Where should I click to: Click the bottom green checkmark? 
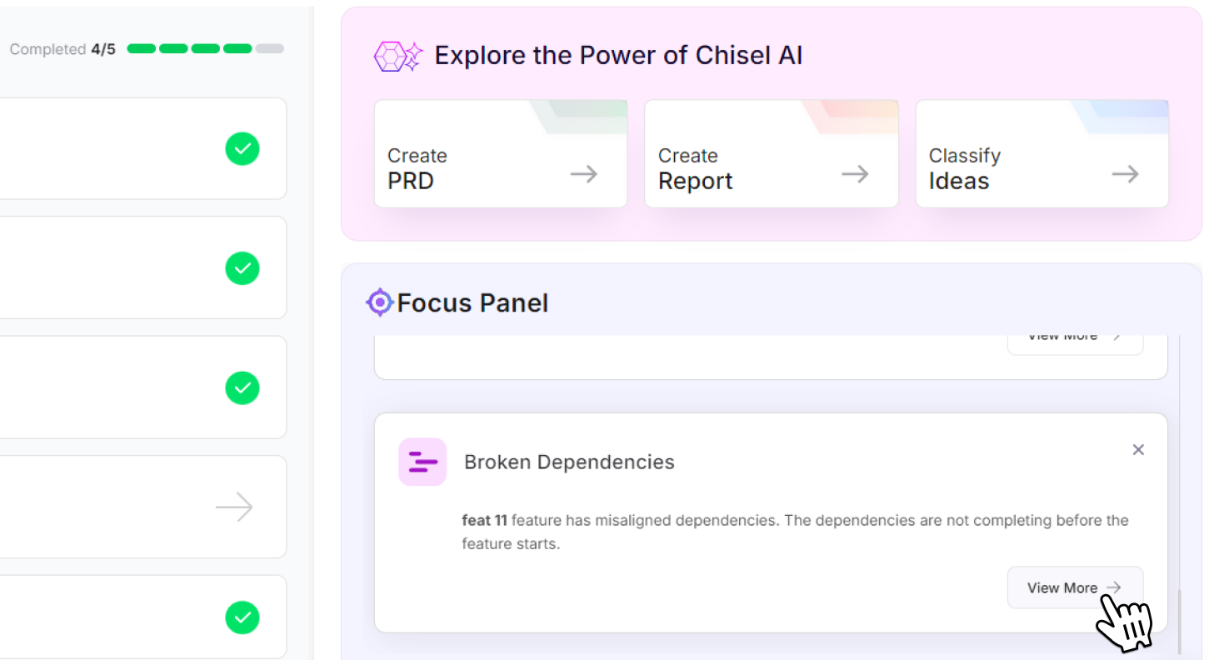click(242, 617)
